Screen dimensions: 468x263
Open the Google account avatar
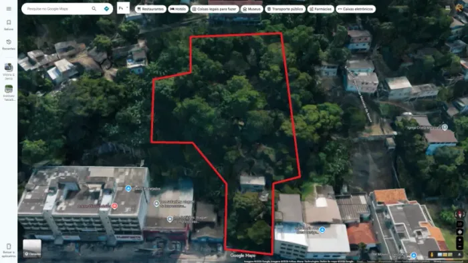point(459,8)
